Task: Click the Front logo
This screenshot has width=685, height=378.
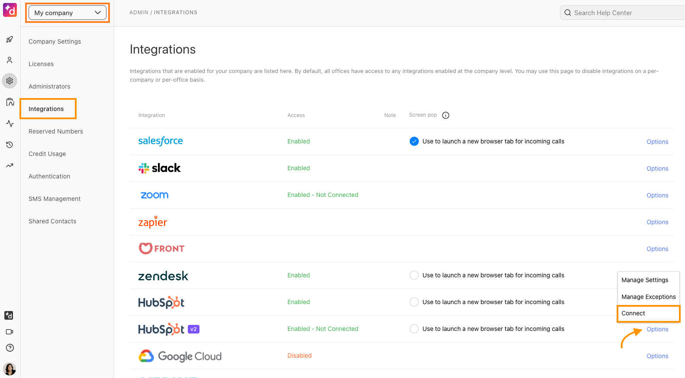Action: [161, 248]
